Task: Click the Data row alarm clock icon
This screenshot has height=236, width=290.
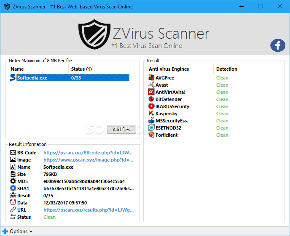Action: 13,202
